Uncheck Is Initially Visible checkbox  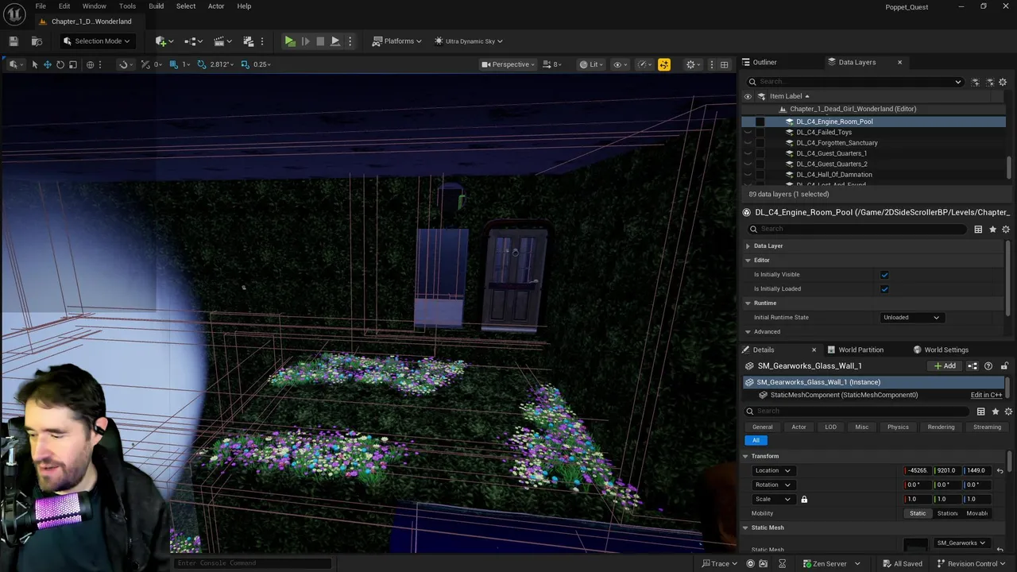[884, 275]
